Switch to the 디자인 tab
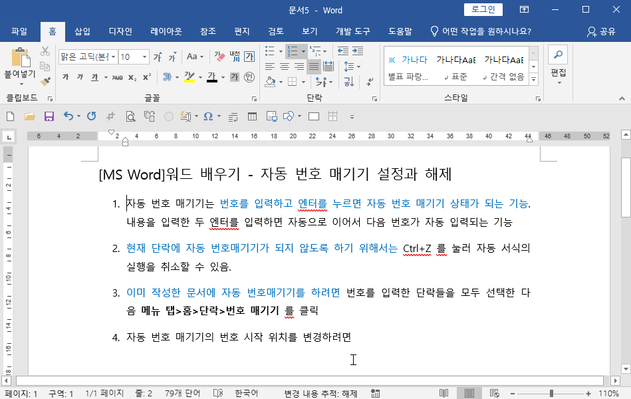 click(120, 31)
